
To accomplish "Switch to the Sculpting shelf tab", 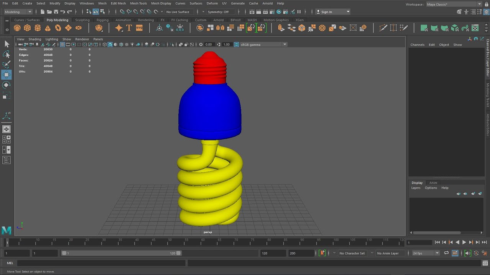I will [x=82, y=20].
